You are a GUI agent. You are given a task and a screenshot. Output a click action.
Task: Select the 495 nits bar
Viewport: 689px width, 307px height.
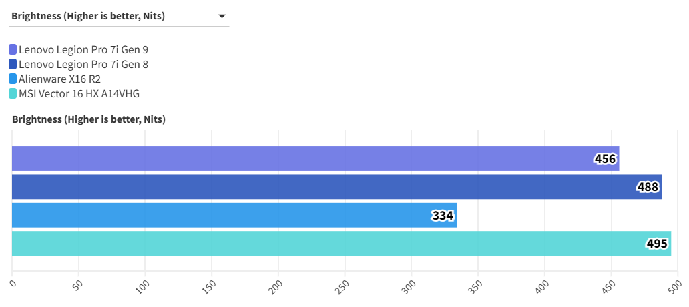coord(320,244)
